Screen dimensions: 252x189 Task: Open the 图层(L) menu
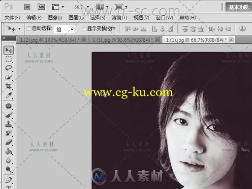(76, 18)
